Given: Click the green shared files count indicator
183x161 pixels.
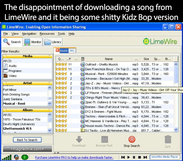Looking at the screenshot, I should tap(25, 157).
